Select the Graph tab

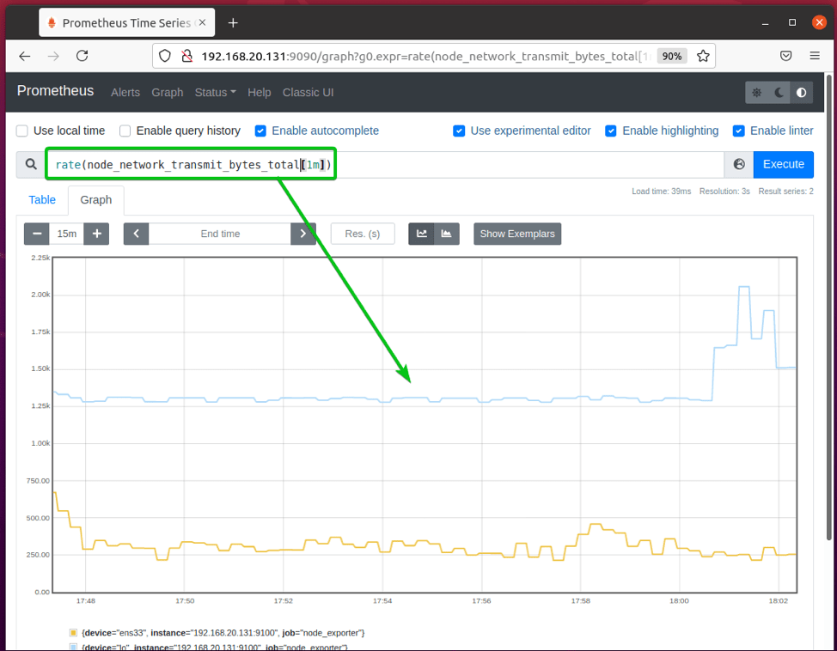click(x=96, y=199)
